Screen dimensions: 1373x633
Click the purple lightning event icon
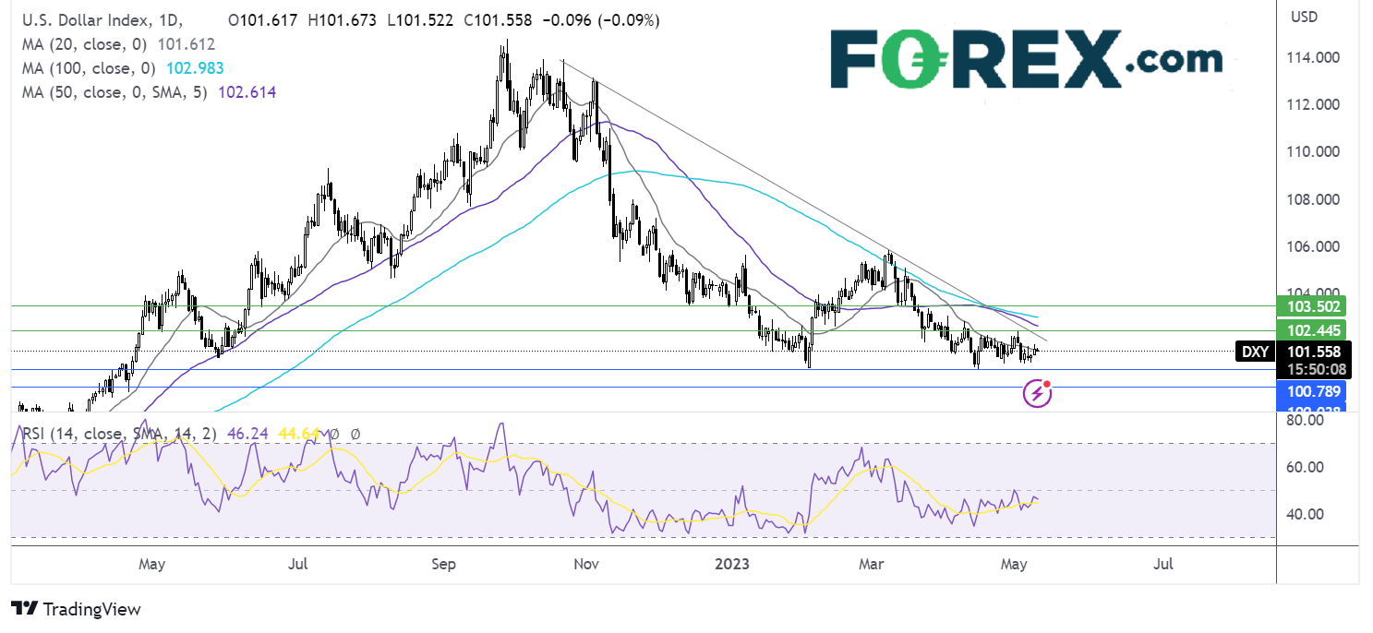(x=1038, y=394)
